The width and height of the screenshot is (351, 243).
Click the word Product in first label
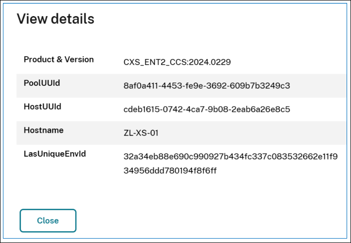[x=39, y=60]
